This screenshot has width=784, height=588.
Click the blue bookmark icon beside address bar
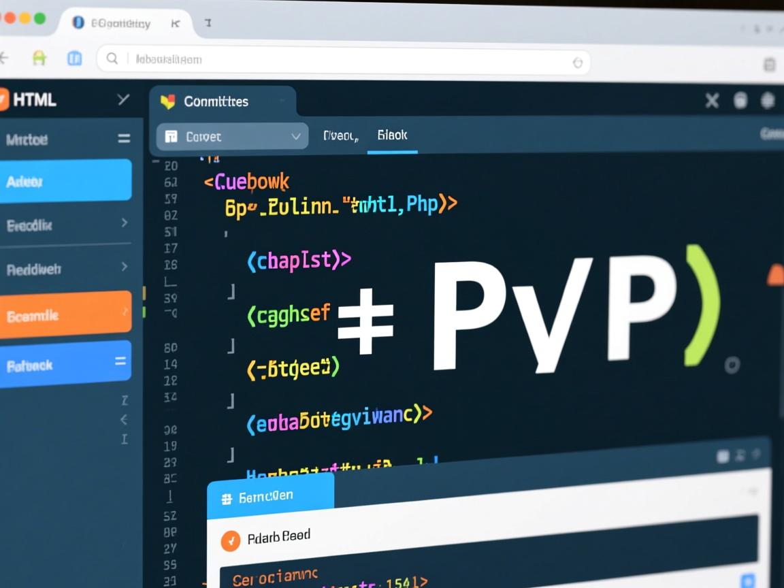pyautogui.click(x=74, y=59)
